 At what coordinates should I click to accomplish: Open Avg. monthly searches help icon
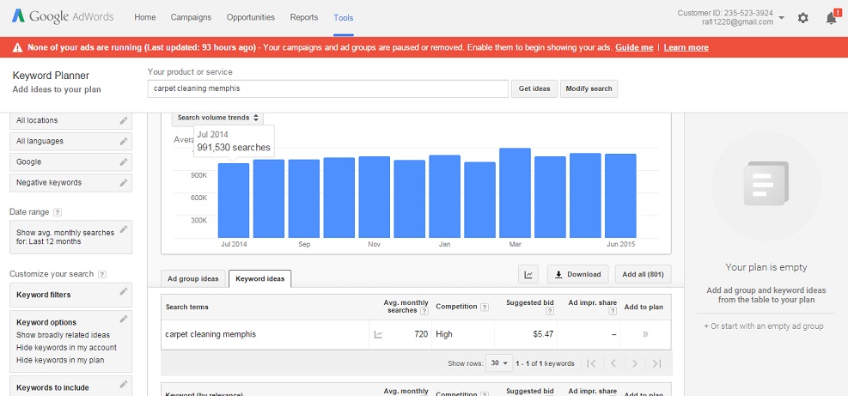coord(424,311)
